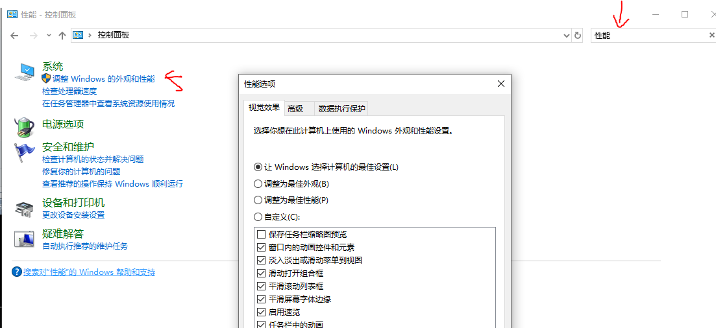Uncheck 滑动打开组合框
716x328 pixels.
261,274
